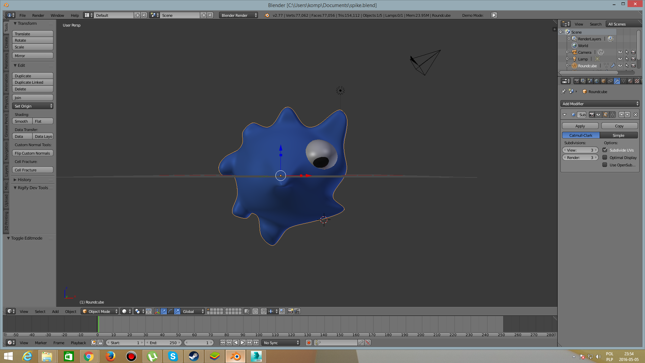Click the OpenGL render camera icon
The height and width of the screenshot is (363, 645).
tap(290, 312)
